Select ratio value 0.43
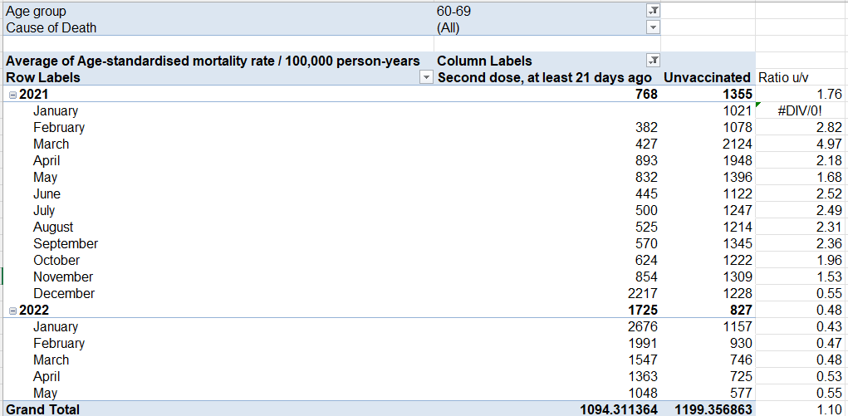 click(x=801, y=327)
